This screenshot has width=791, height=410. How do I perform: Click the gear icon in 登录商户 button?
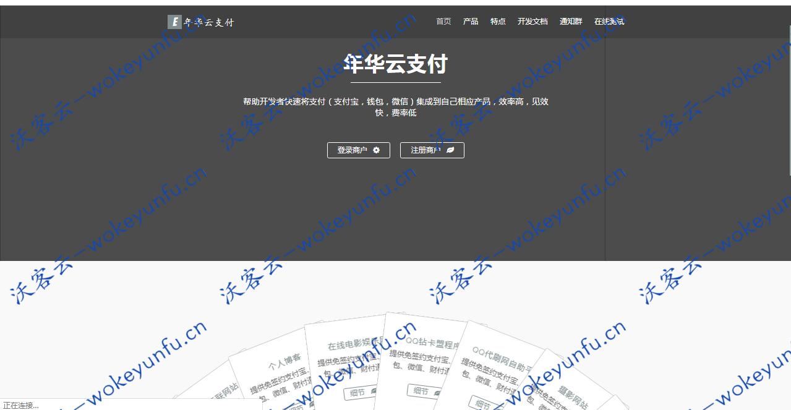376,150
